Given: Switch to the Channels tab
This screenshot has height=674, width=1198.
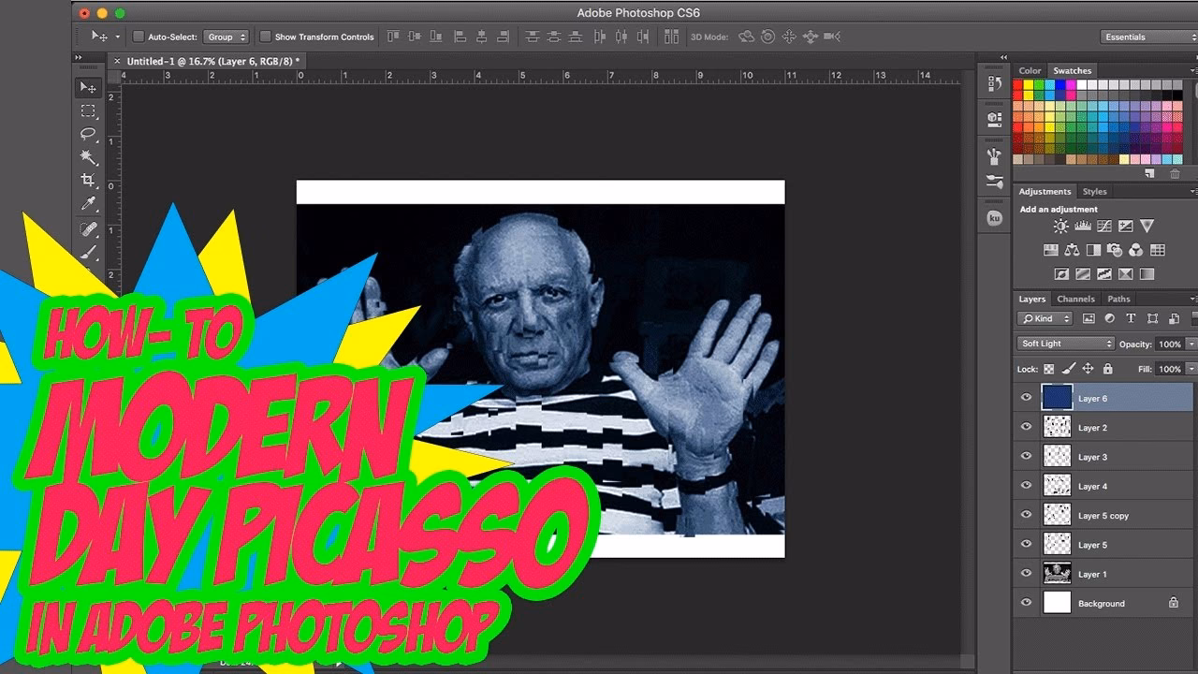Looking at the screenshot, I should (1076, 299).
